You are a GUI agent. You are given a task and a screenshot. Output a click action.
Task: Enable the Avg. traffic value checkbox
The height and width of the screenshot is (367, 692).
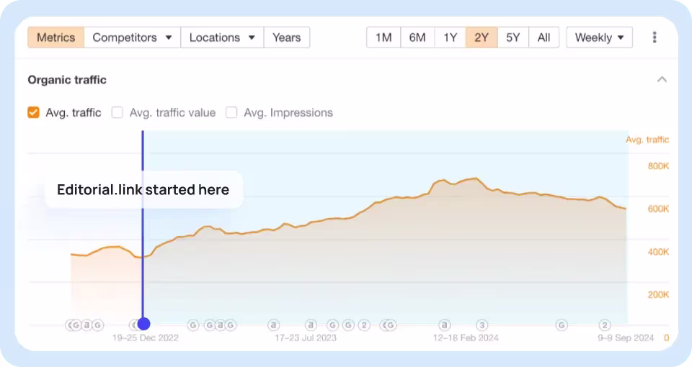coord(117,113)
